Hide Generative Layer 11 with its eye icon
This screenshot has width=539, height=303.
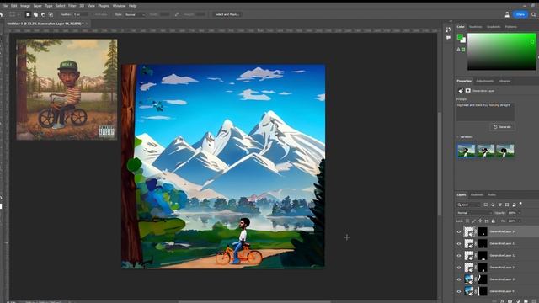(459, 268)
